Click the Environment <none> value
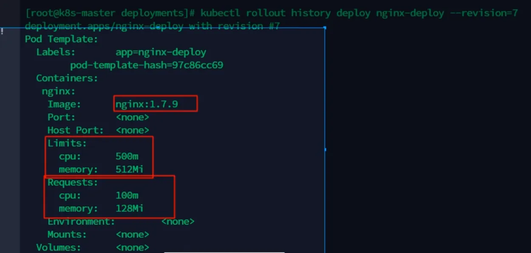The image size is (531, 253). (178, 222)
